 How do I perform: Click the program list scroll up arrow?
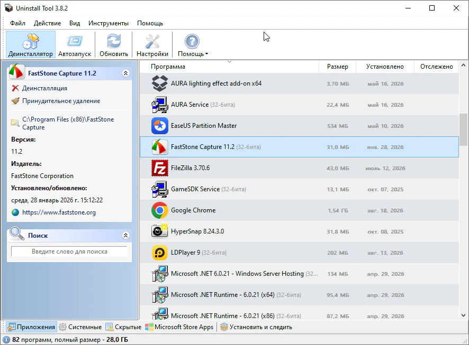(463, 65)
